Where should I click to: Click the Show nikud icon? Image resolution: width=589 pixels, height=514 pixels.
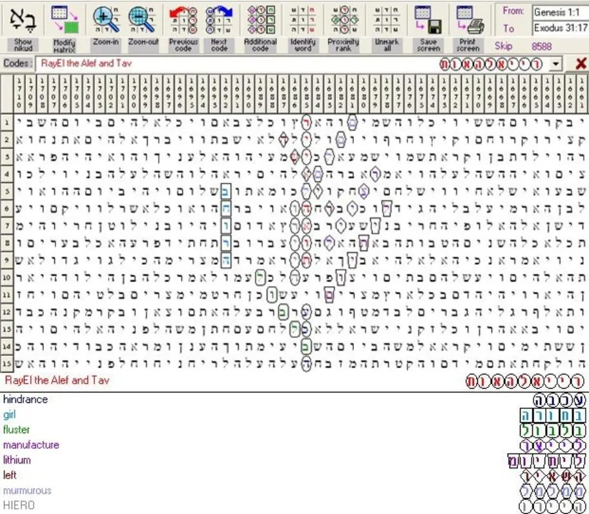(23, 19)
